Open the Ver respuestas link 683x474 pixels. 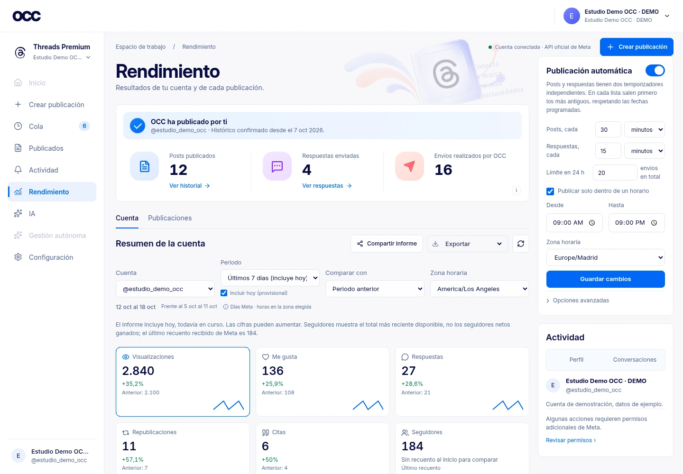coord(327,186)
